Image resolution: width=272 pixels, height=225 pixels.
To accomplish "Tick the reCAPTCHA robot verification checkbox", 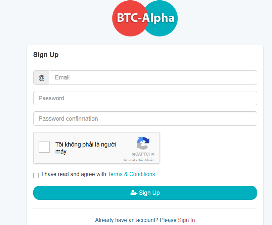I will tap(44, 147).
